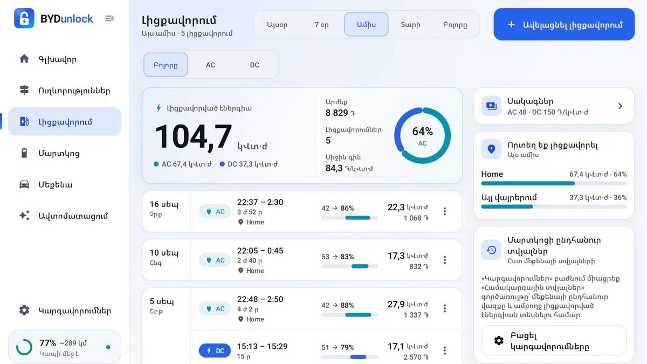Click the 2 570 cost value
The image size is (647, 364).
tap(416, 357)
